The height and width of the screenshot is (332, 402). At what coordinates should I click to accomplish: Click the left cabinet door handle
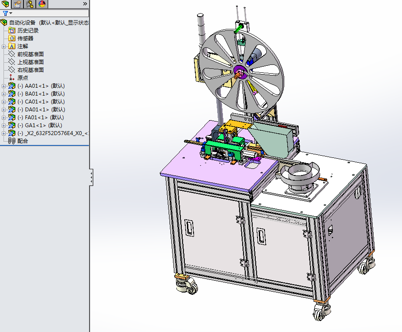click(x=189, y=227)
